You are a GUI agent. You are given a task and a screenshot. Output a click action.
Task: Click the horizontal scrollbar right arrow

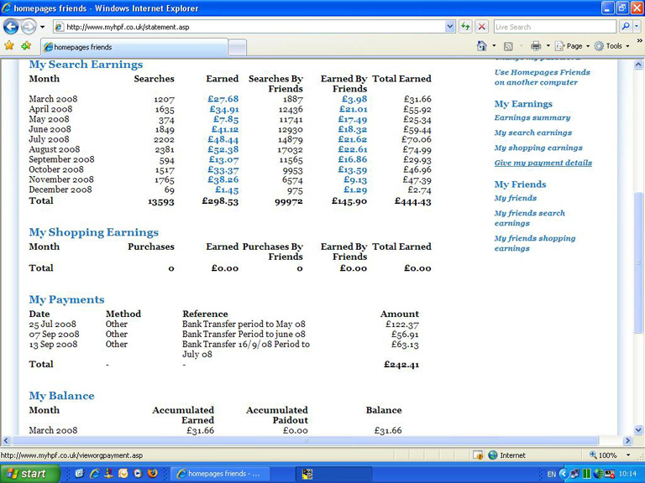627,441
